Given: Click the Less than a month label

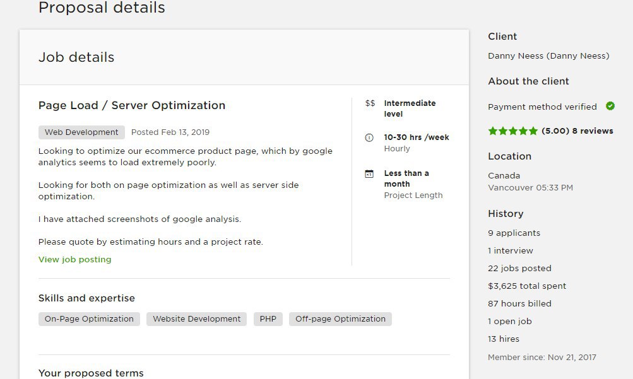Looking at the screenshot, I should tap(406, 178).
